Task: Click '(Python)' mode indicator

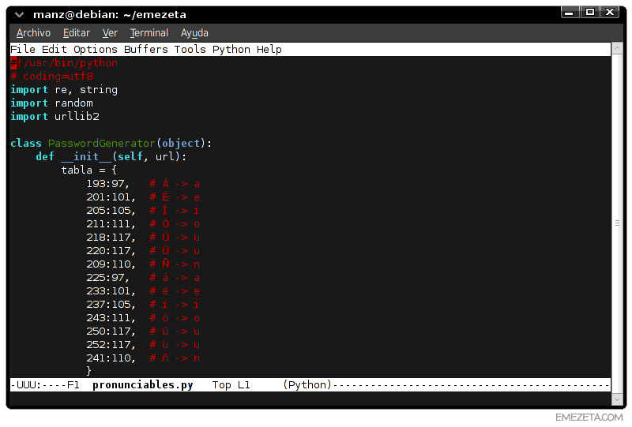Action: 307,384
